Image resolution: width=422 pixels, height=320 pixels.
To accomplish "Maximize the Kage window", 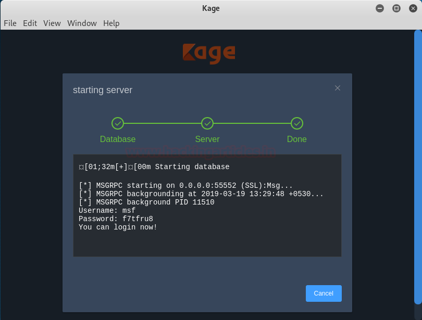I will click(x=396, y=8).
